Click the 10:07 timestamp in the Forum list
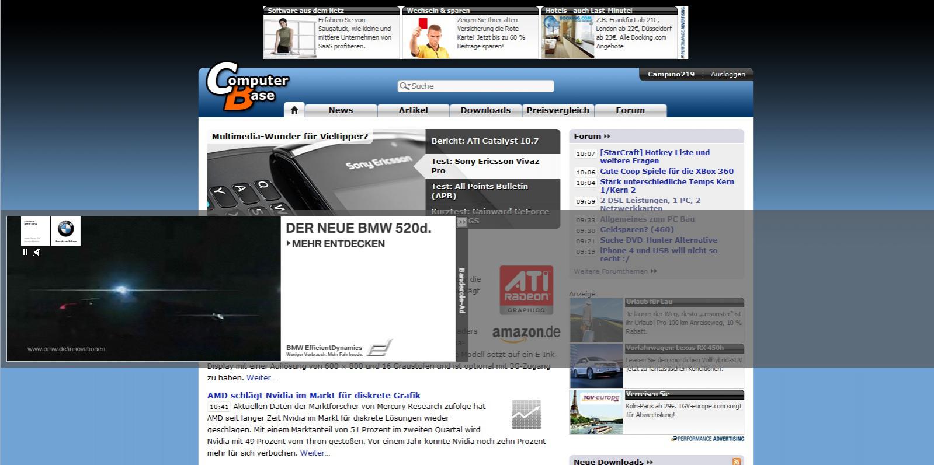The height and width of the screenshot is (465, 934). (x=585, y=154)
